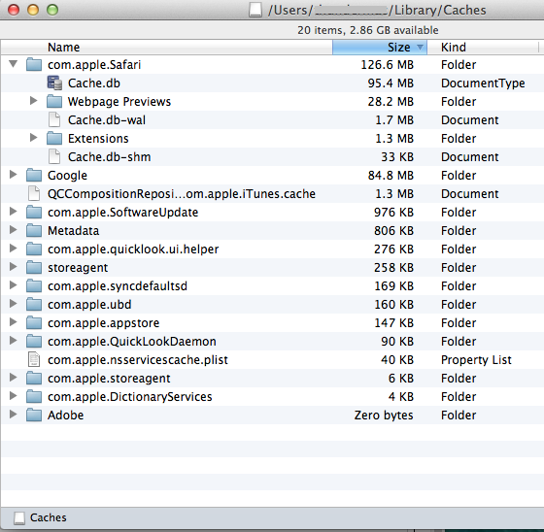This screenshot has width=544, height=532.
Task: Click the Extensions folder icon
Action: (x=54, y=138)
